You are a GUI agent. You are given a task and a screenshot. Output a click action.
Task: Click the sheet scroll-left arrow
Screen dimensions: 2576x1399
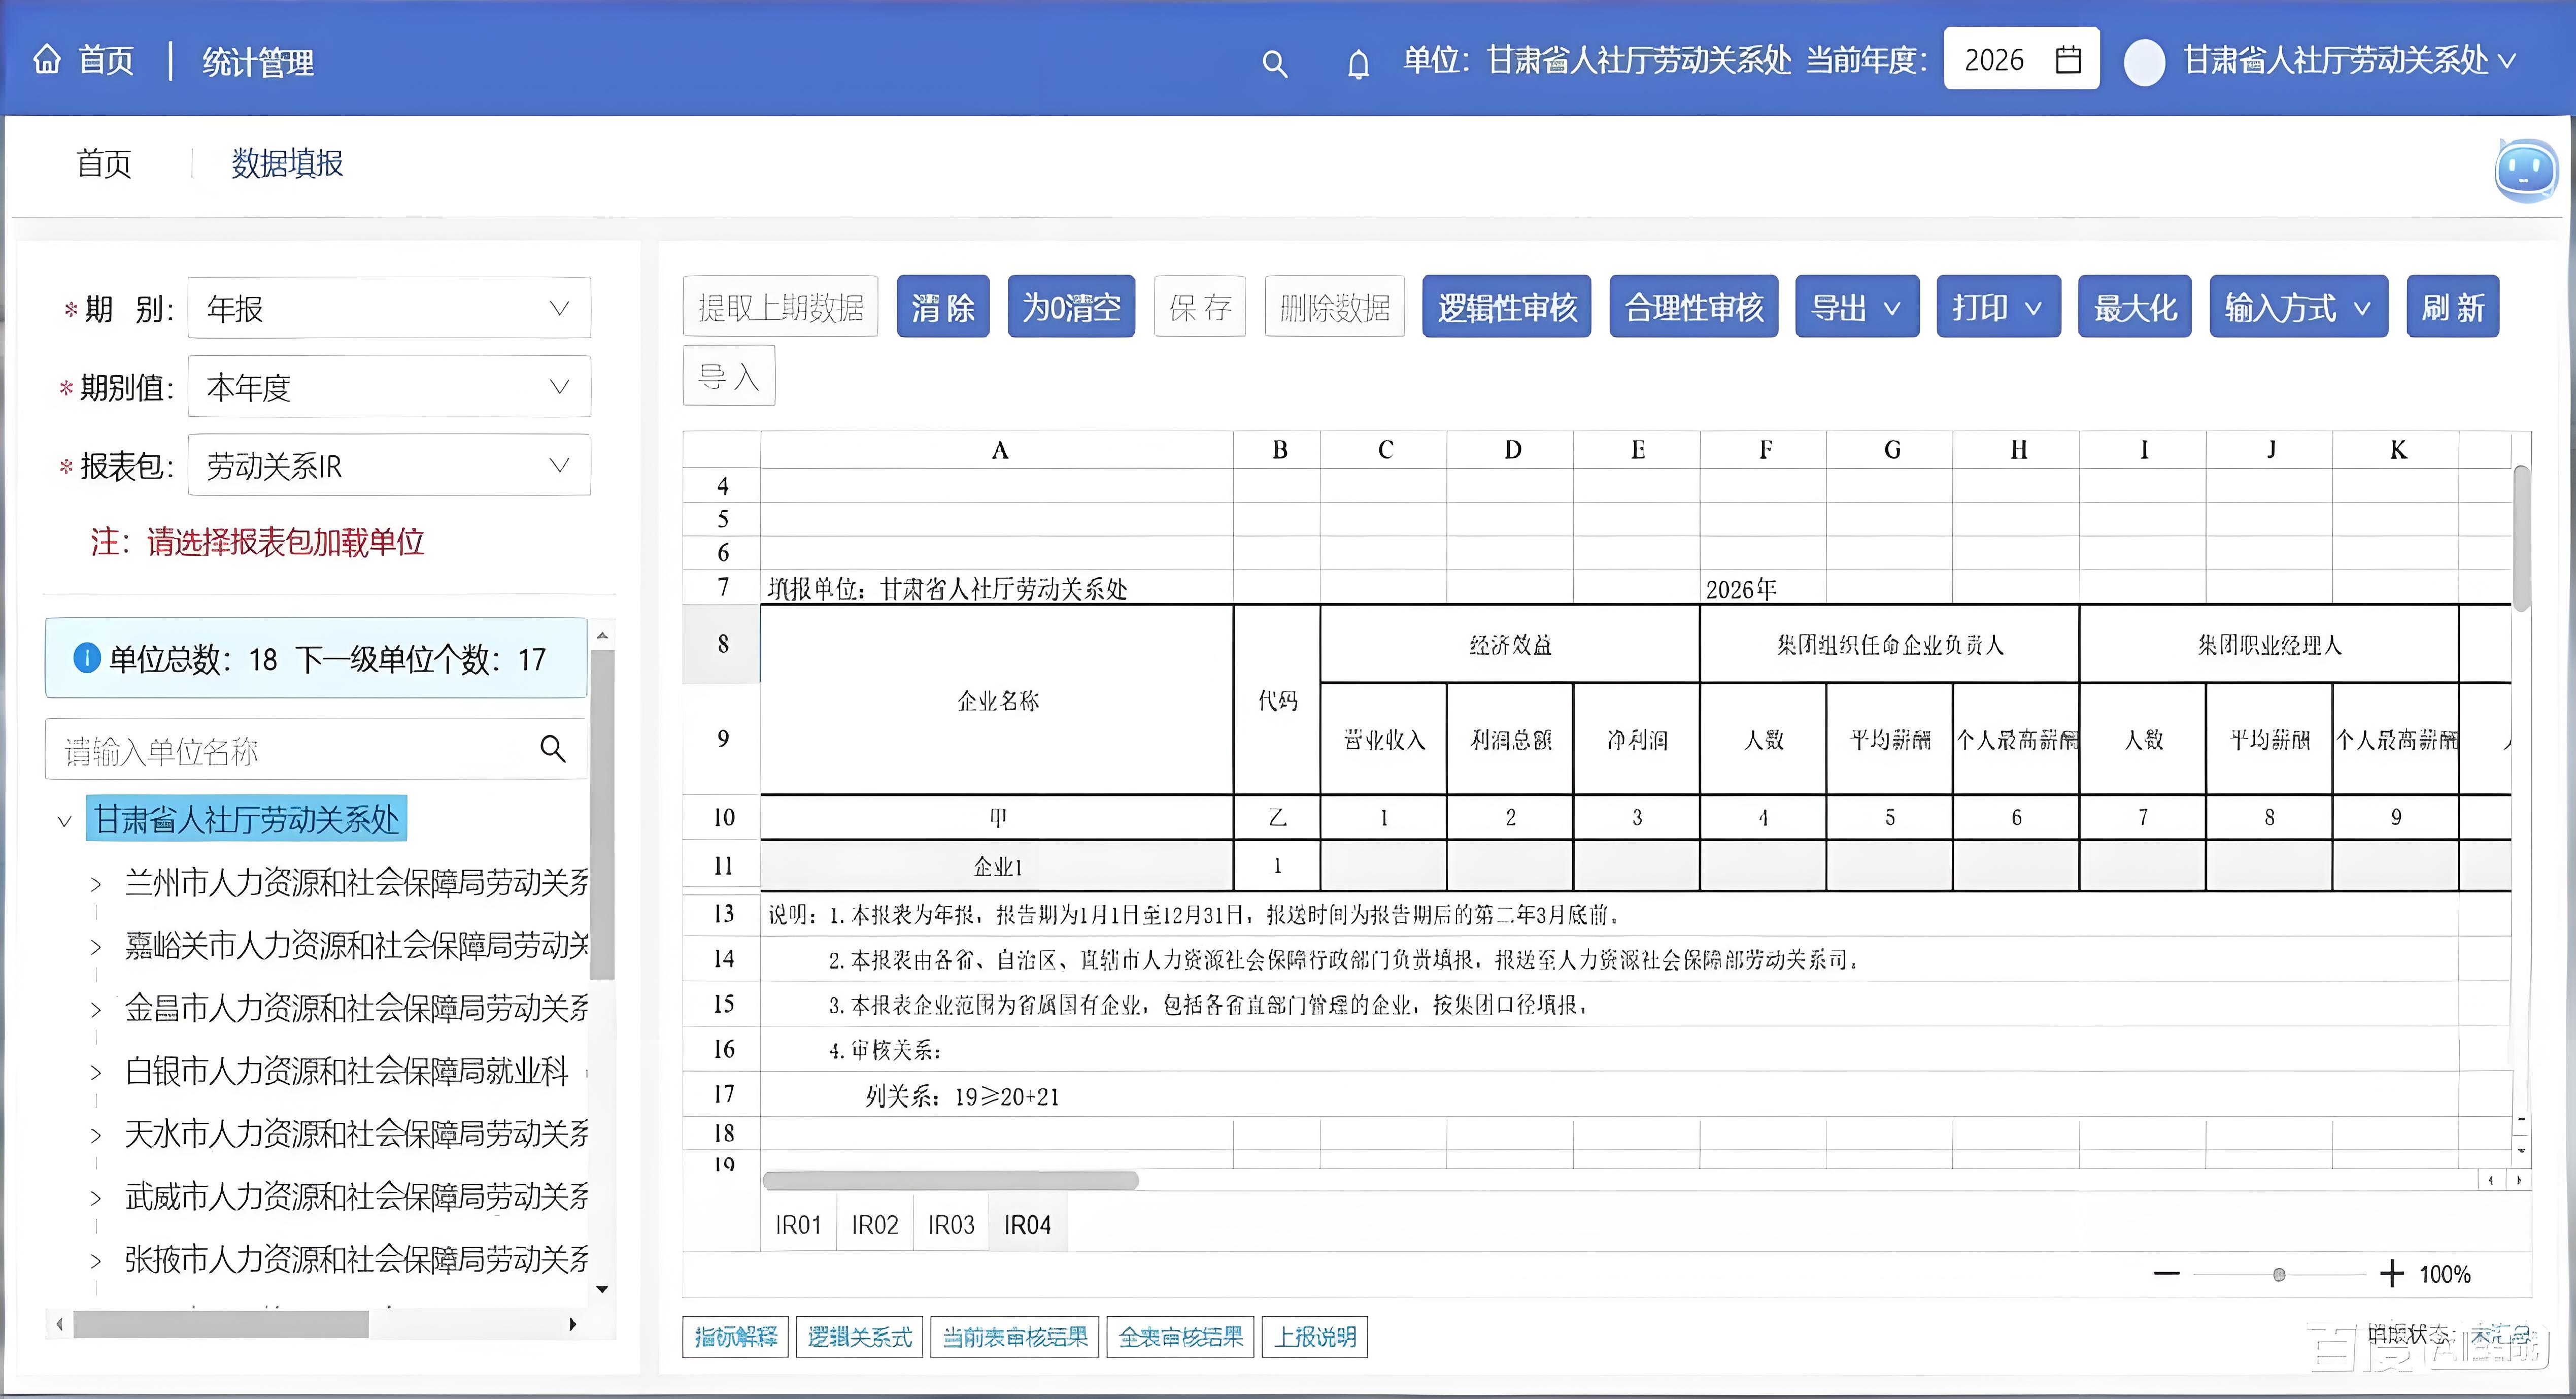point(2490,1180)
